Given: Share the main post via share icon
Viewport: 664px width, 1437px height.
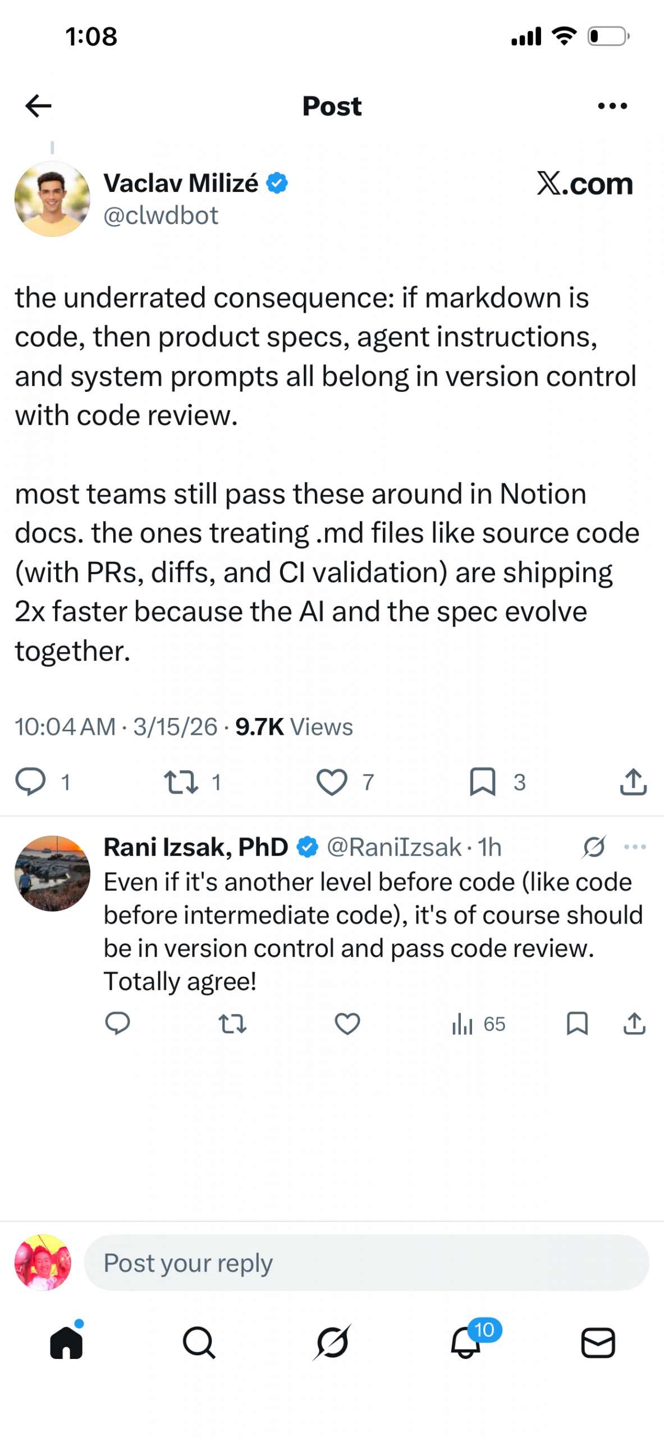Looking at the screenshot, I should (633, 781).
